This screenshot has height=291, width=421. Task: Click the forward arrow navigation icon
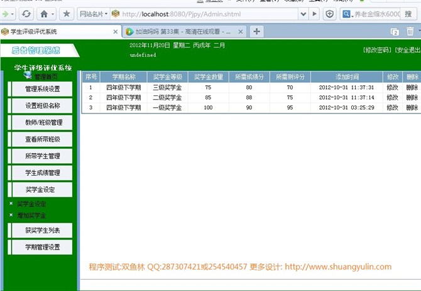(6, 14)
